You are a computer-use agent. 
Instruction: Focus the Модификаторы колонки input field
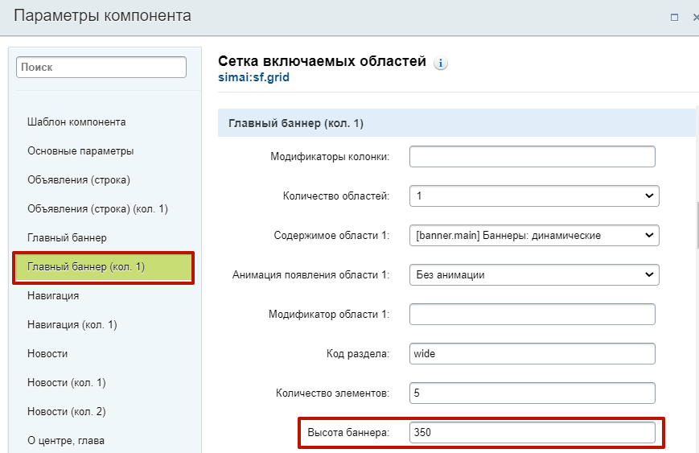(532, 156)
